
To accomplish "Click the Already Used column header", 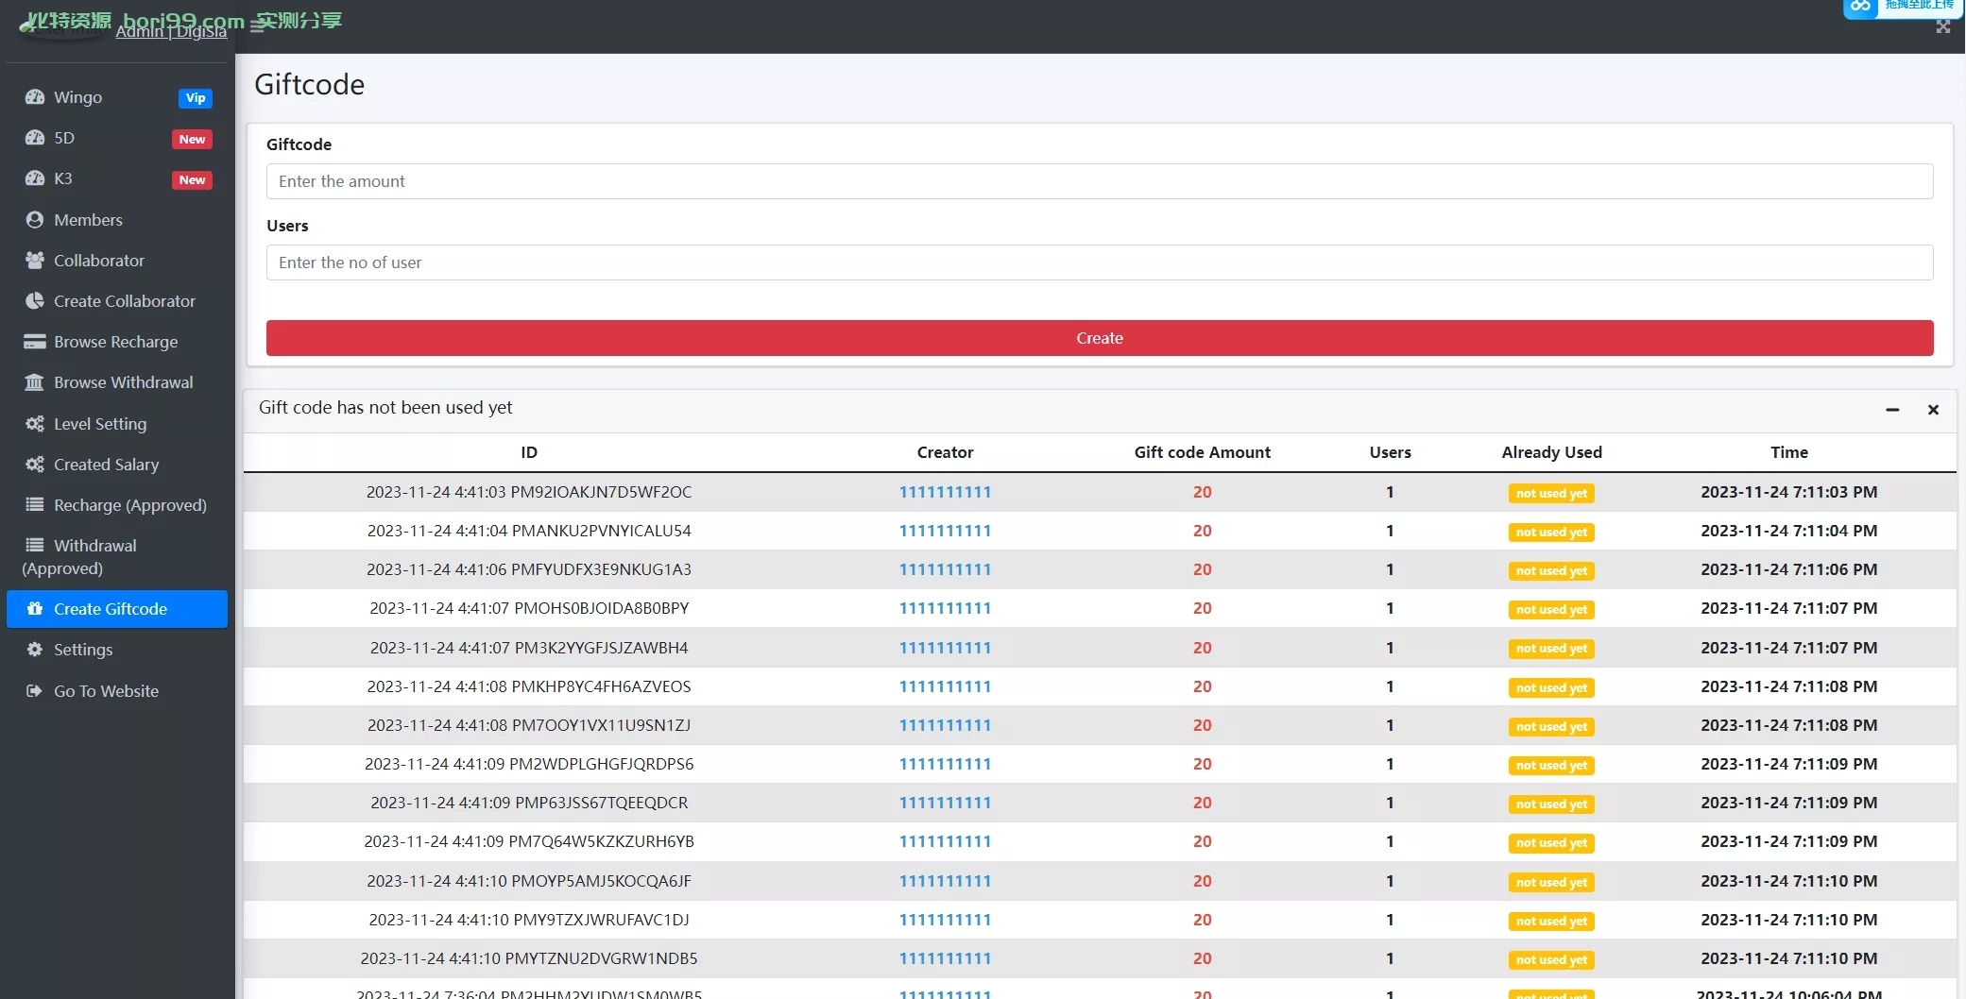I will coord(1551,452).
